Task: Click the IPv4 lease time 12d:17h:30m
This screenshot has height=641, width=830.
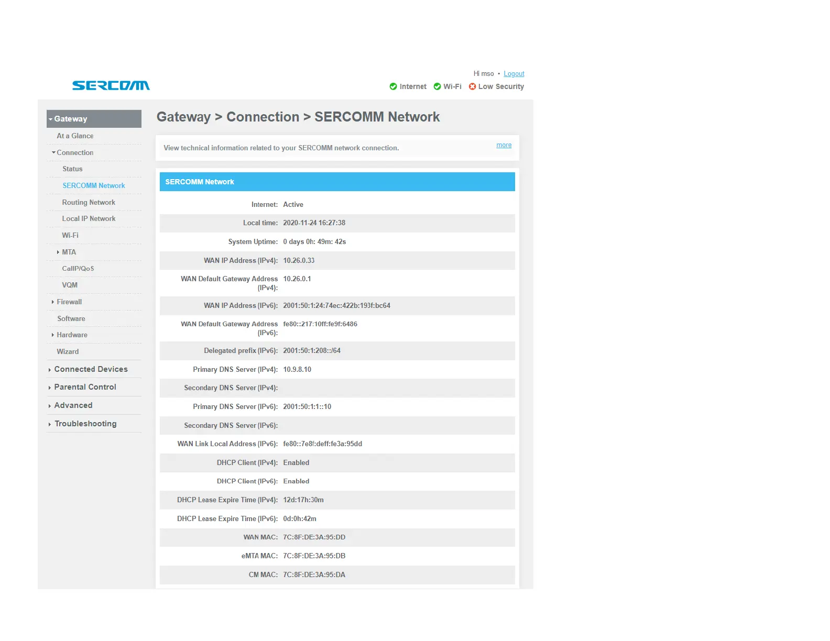Action: coord(303,500)
